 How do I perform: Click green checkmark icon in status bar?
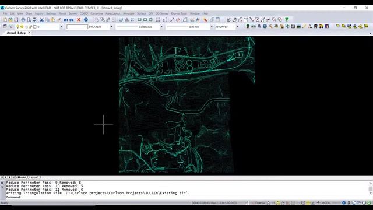click(x=369, y=203)
